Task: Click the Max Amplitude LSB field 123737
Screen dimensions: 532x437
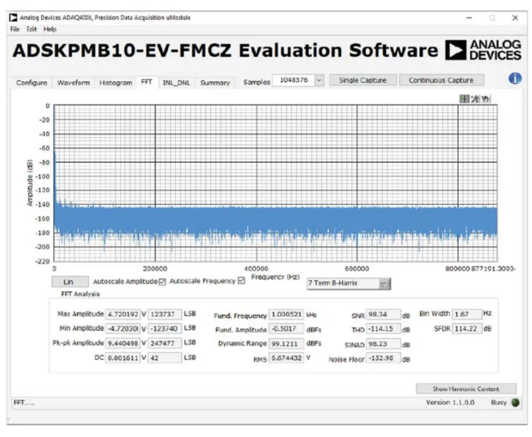Action: pyautogui.click(x=164, y=314)
